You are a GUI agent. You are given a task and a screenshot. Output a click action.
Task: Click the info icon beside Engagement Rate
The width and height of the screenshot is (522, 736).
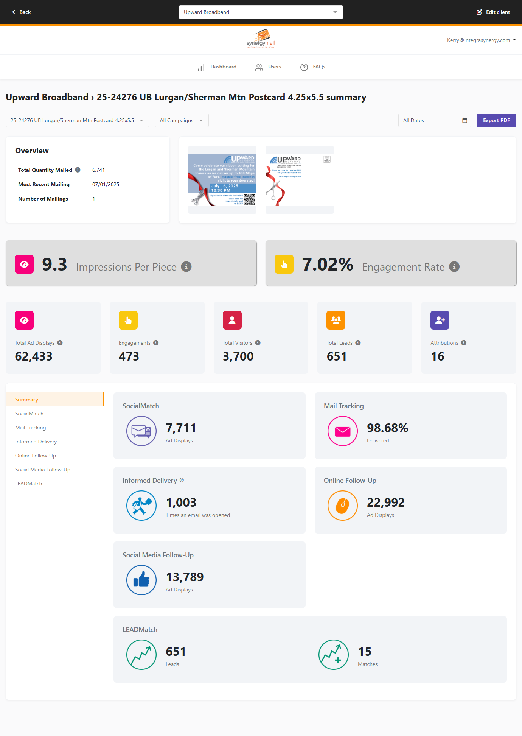454,266
